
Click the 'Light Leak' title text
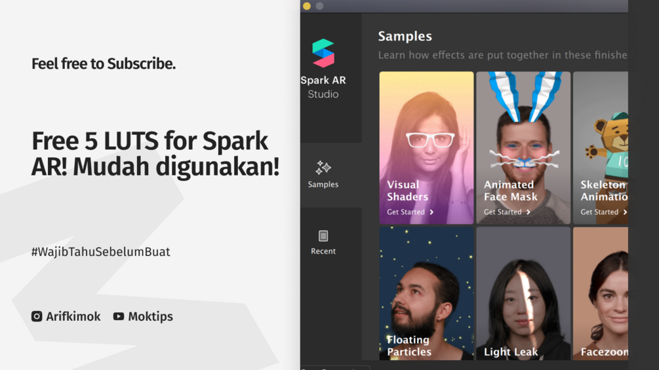point(511,352)
